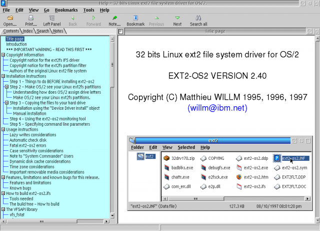The width and height of the screenshot is (320, 231).
Task: Select the e2p.dll file icon
Action: pyautogui.click(x=203, y=186)
